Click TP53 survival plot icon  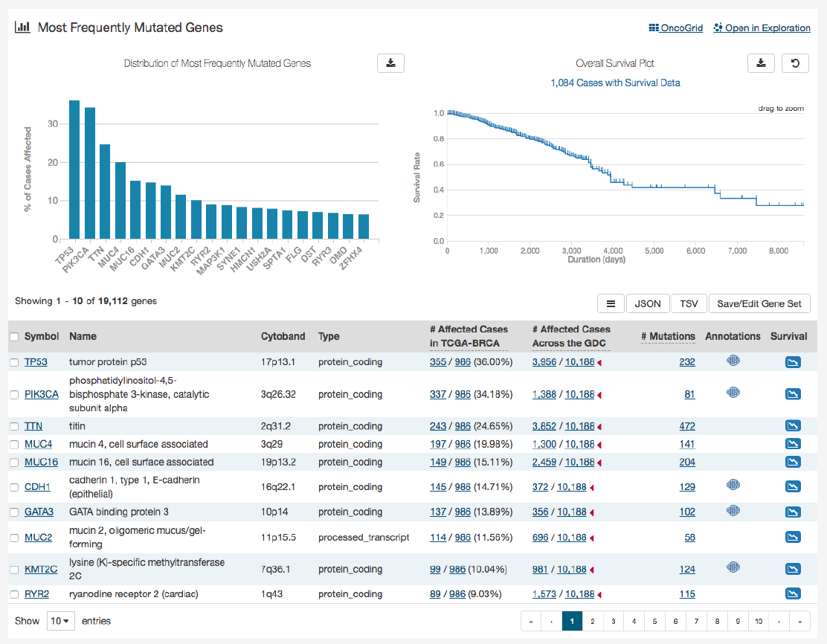coord(793,362)
